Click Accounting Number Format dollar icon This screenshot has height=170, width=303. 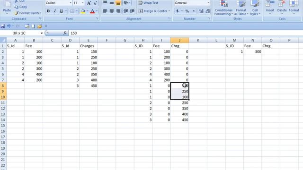click(x=178, y=11)
